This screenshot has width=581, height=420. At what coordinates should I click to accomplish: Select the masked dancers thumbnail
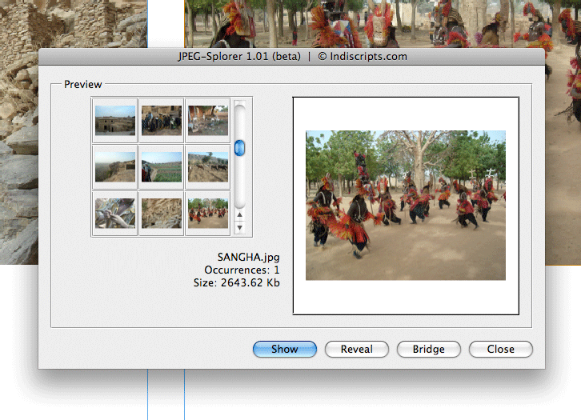[208, 213]
